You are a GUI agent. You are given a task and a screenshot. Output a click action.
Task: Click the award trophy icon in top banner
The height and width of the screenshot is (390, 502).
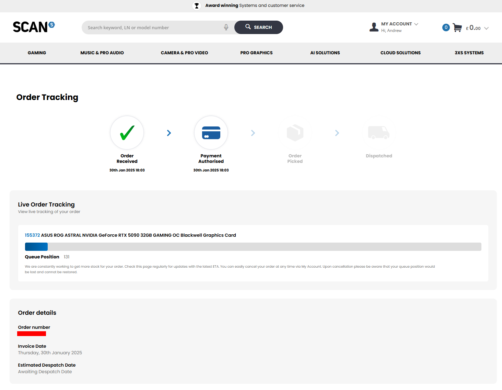point(197,5)
